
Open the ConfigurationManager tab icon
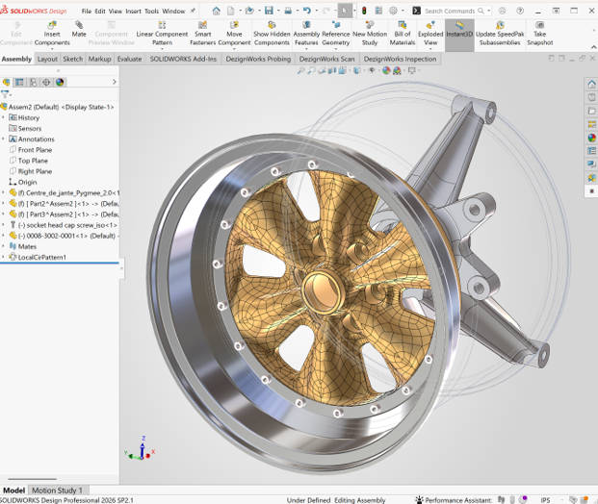(x=33, y=82)
